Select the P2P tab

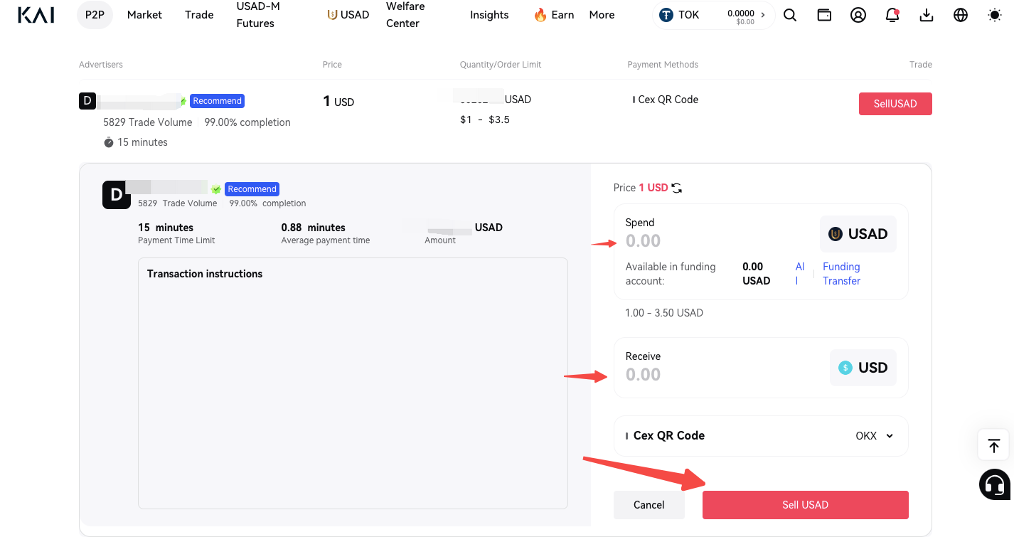pos(95,15)
